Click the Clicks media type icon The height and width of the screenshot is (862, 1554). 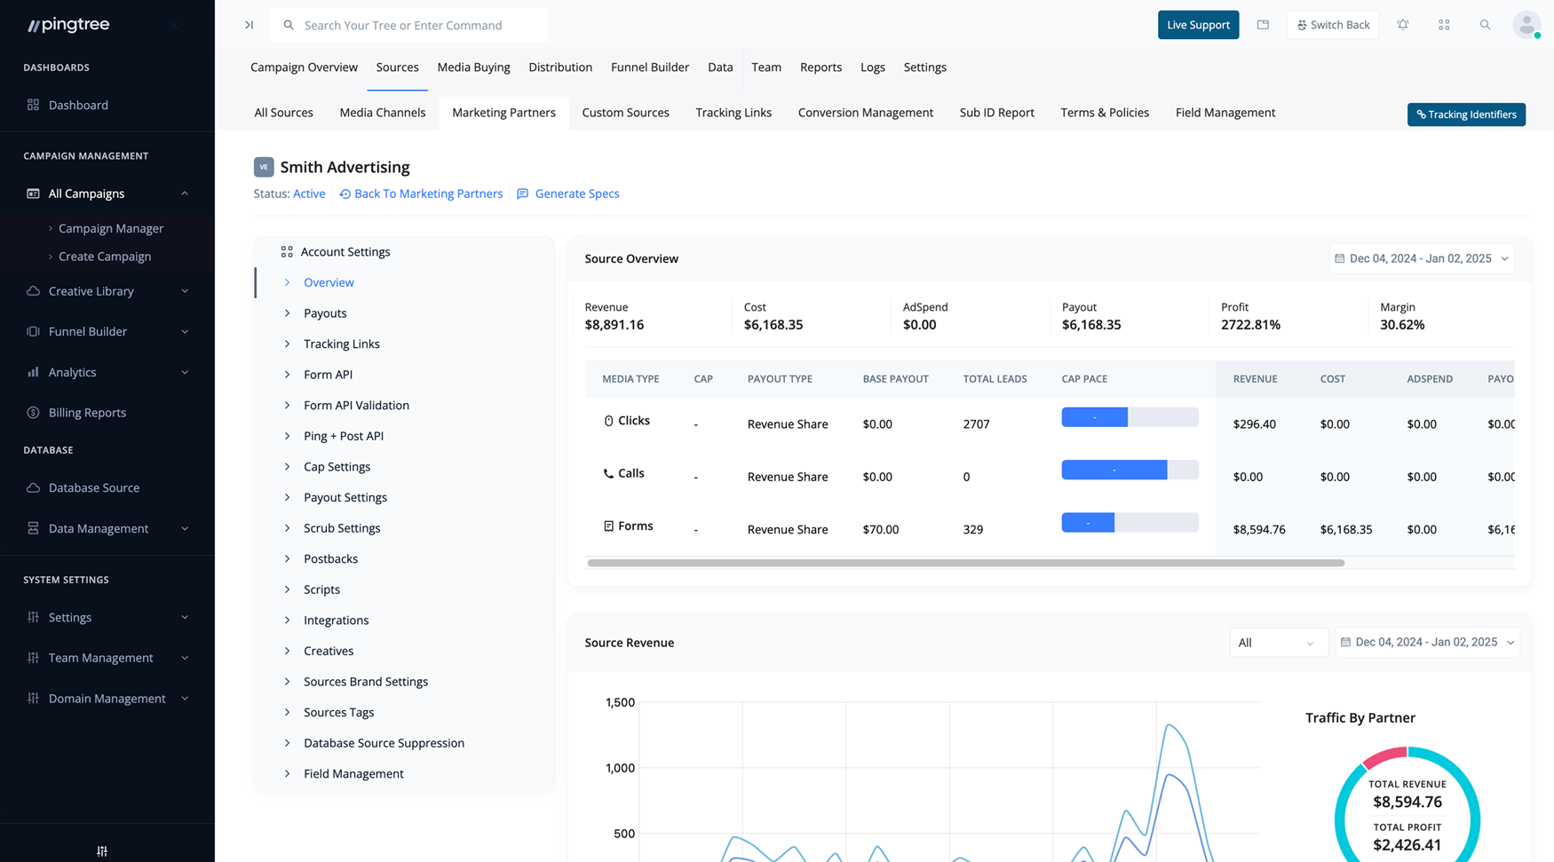click(608, 421)
